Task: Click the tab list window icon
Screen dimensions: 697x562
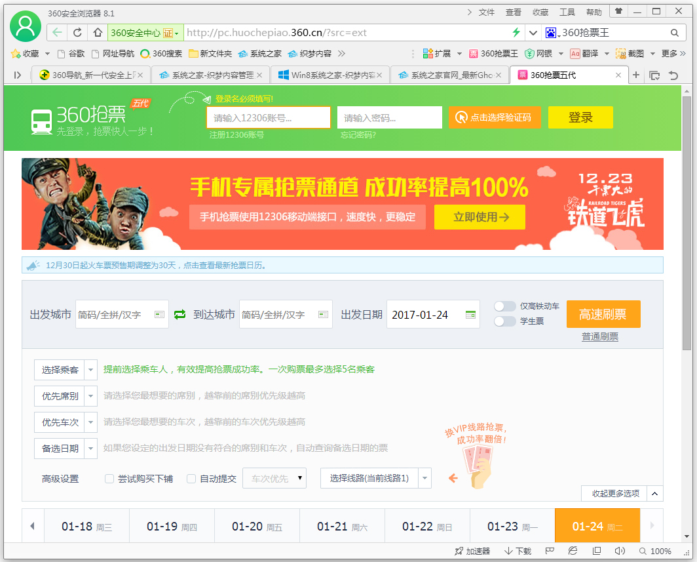Action: tap(654, 75)
